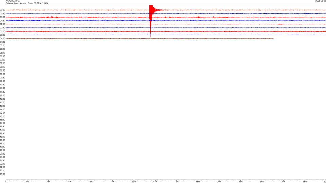Screen dimensions: 326x183
Task: Click the 01:30 blue trace label
Action: (x=3, y=21)
